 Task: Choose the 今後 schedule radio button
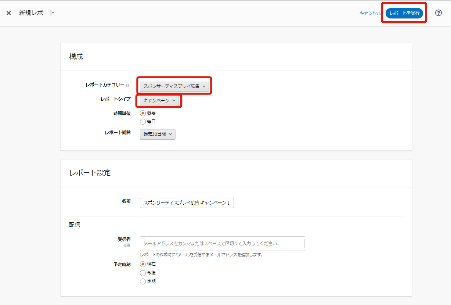[x=143, y=273]
